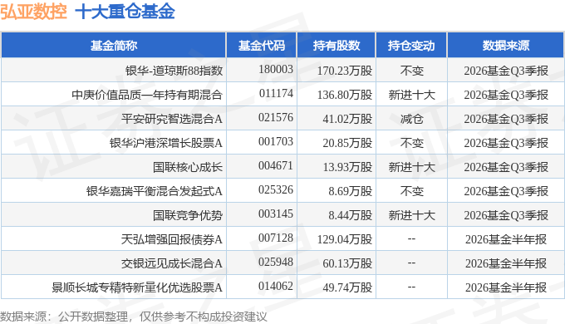
Task: Click fund code 001703
Action: 276,141
